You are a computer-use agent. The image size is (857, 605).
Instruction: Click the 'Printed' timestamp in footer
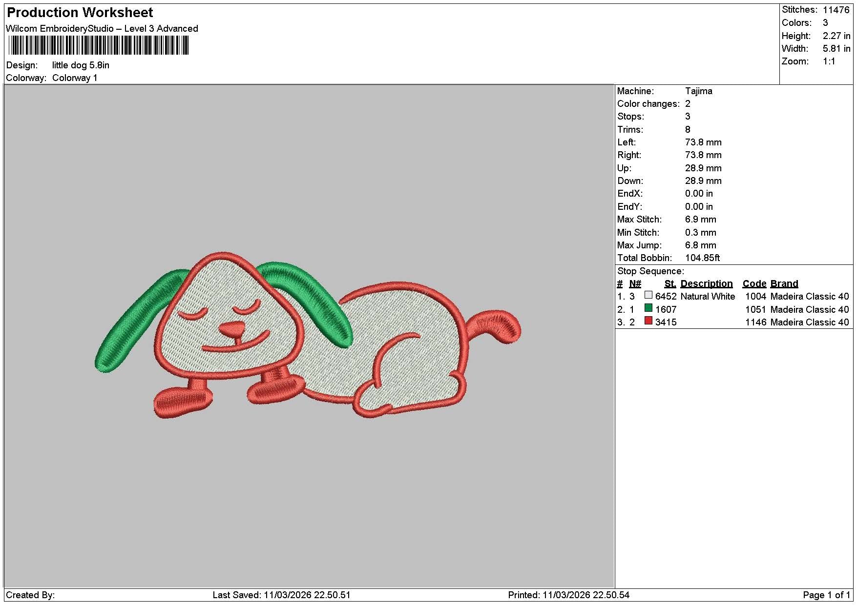click(568, 595)
